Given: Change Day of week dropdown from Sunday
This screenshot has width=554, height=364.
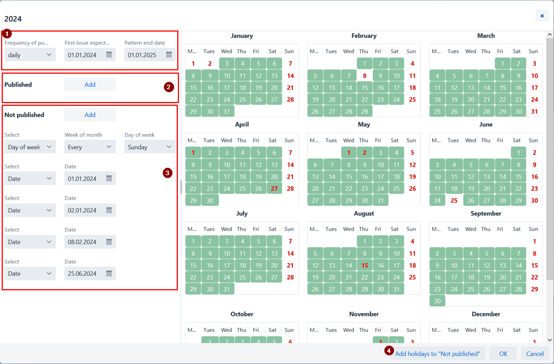Looking at the screenshot, I should 150,146.
